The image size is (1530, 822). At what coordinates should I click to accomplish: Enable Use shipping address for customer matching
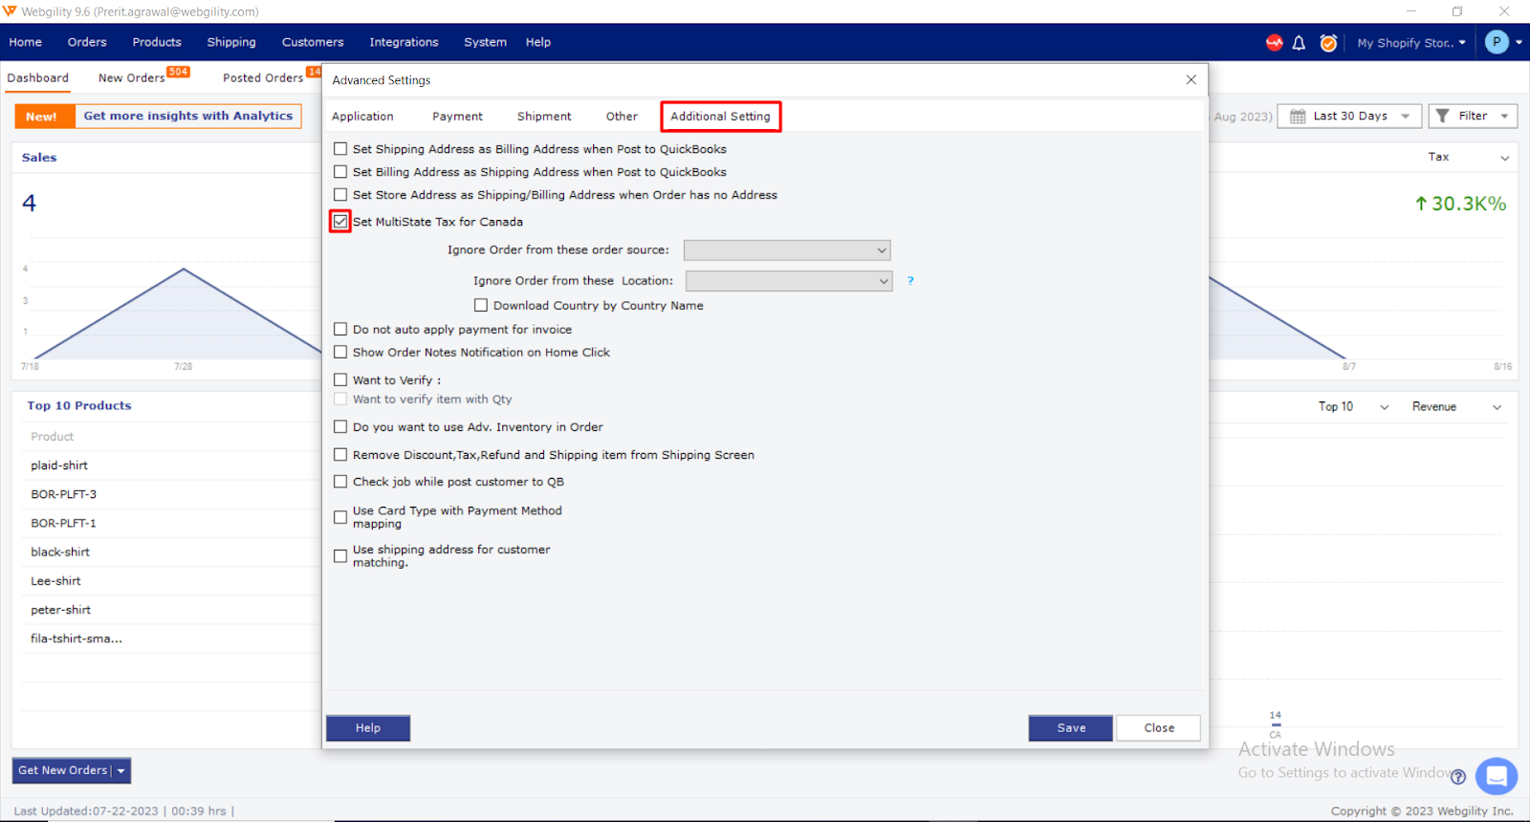(340, 556)
